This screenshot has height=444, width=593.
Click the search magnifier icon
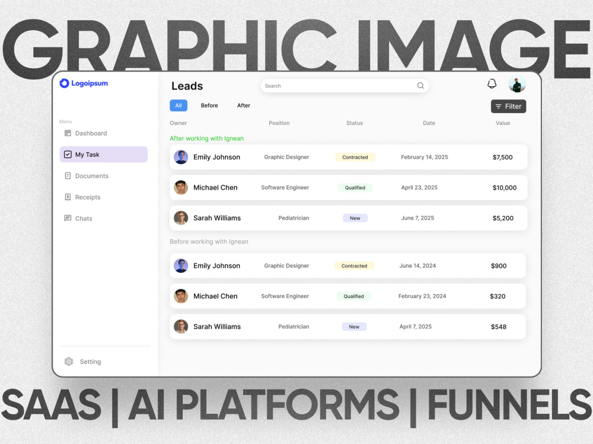coord(420,86)
